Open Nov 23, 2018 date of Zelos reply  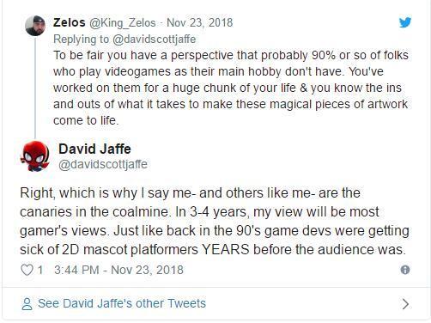coord(200,22)
